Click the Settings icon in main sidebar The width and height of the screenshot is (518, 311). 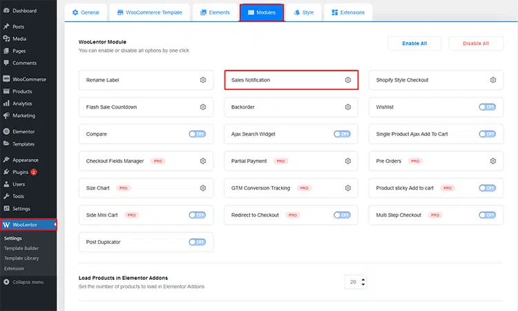(x=6, y=208)
